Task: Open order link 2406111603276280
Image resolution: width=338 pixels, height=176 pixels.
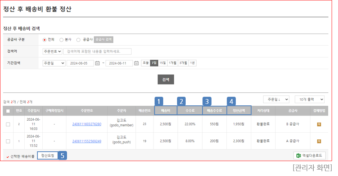Action: coord(86,124)
